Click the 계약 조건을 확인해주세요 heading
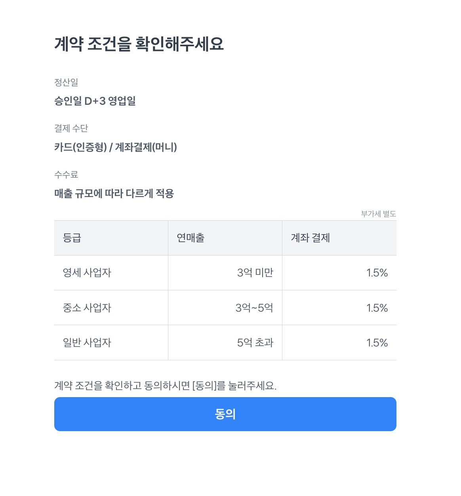This screenshot has width=461, height=496. (139, 44)
